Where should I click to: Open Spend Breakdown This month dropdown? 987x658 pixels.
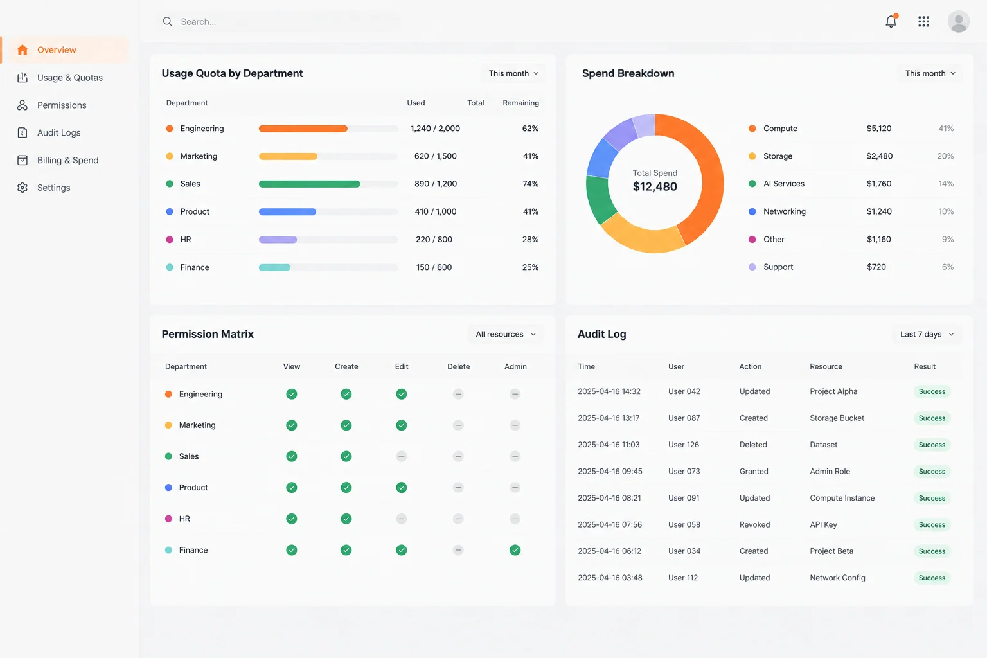(x=930, y=73)
